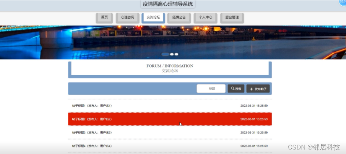
Task: Open the 首页 home tab
Action: pyautogui.click(x=104, y=17)
